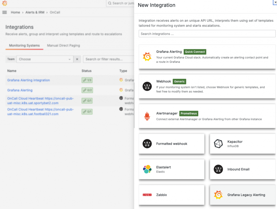Select the Elastalert Elastic card

coord(172,169)
